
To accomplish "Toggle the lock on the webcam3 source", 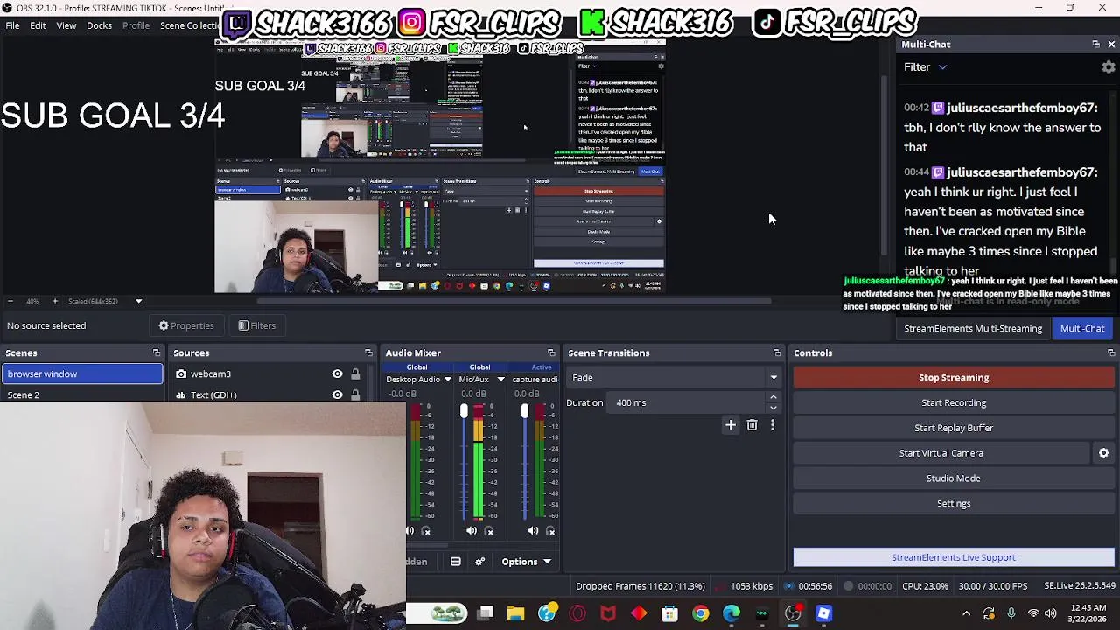I will click(x=355, y=374).
